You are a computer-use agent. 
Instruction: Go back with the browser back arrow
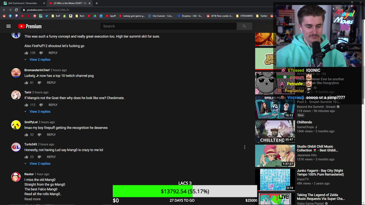point(4,10)
